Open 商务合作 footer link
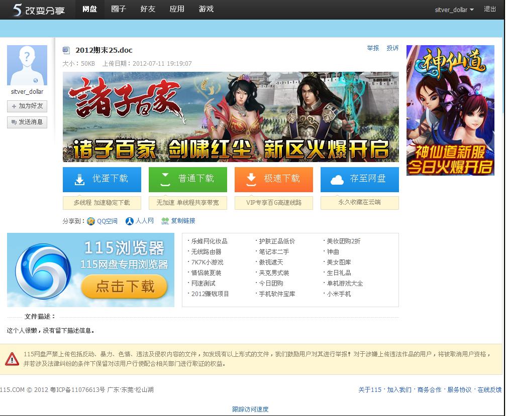This screenshot has height=416, width=506. coord(429,390)
